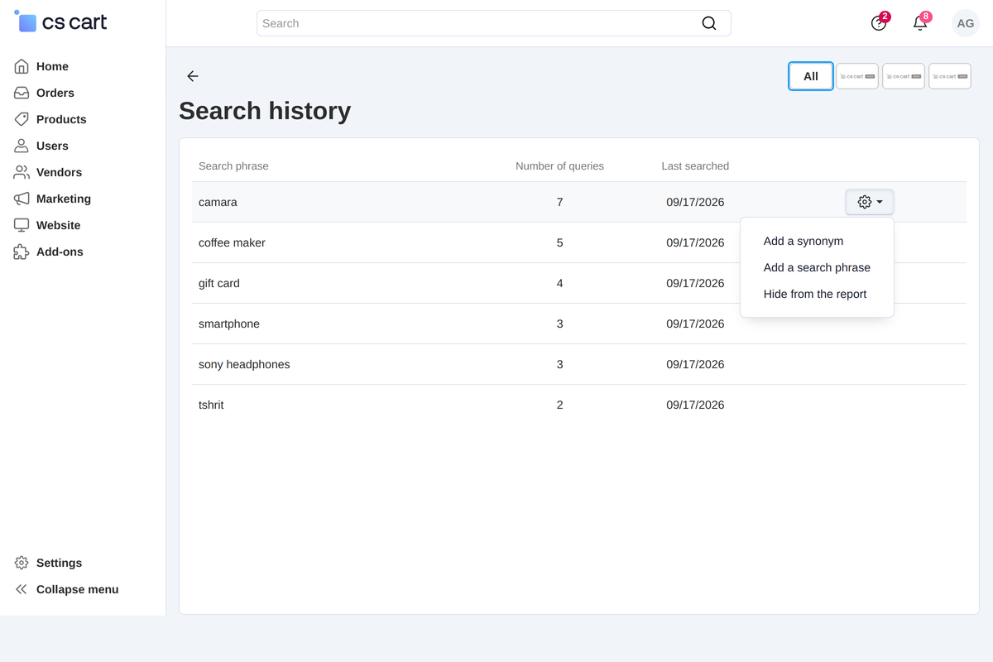The width and height of the screenshot is (993, 662).
Task: Open Orders via its inbox icon
Action: point(22,93)
